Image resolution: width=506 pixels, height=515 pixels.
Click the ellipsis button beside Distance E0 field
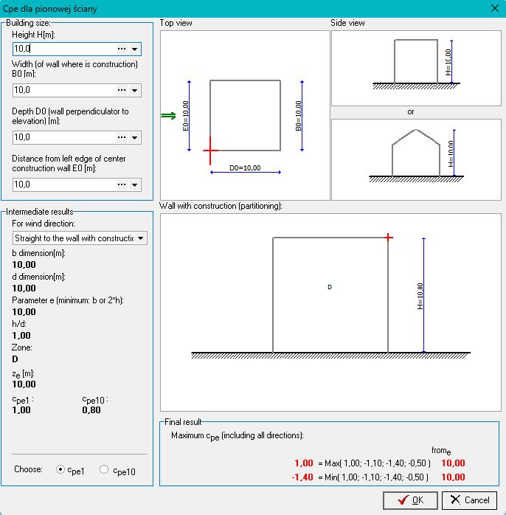click(x=122, y=184)
